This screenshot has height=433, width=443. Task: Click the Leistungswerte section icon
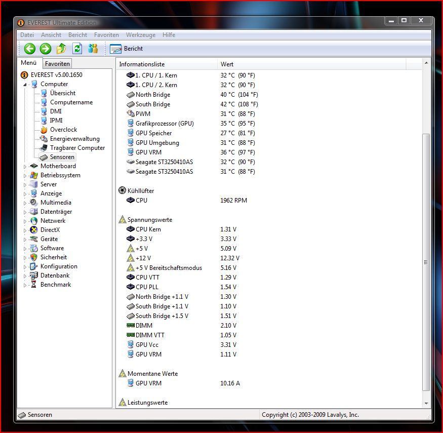[x=123, y=402]
